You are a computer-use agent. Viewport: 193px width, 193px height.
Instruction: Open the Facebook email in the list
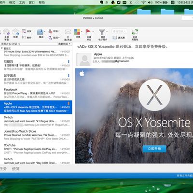click(36, 93)
